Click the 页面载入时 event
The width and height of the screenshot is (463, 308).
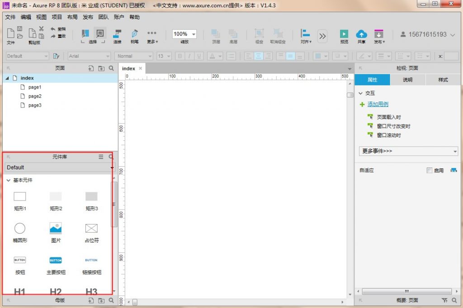[x=389, y=117]
